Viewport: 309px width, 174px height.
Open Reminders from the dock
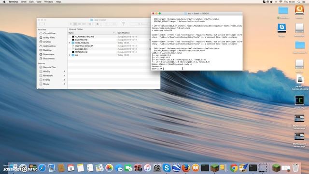pyautogui.click(x=90, y=168)
